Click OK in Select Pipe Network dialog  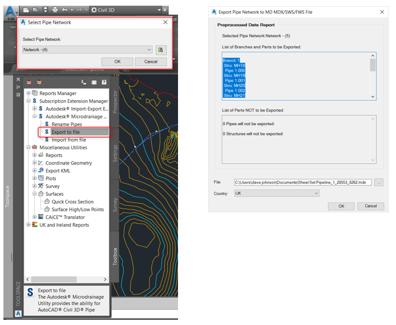[x=118, y=61]
